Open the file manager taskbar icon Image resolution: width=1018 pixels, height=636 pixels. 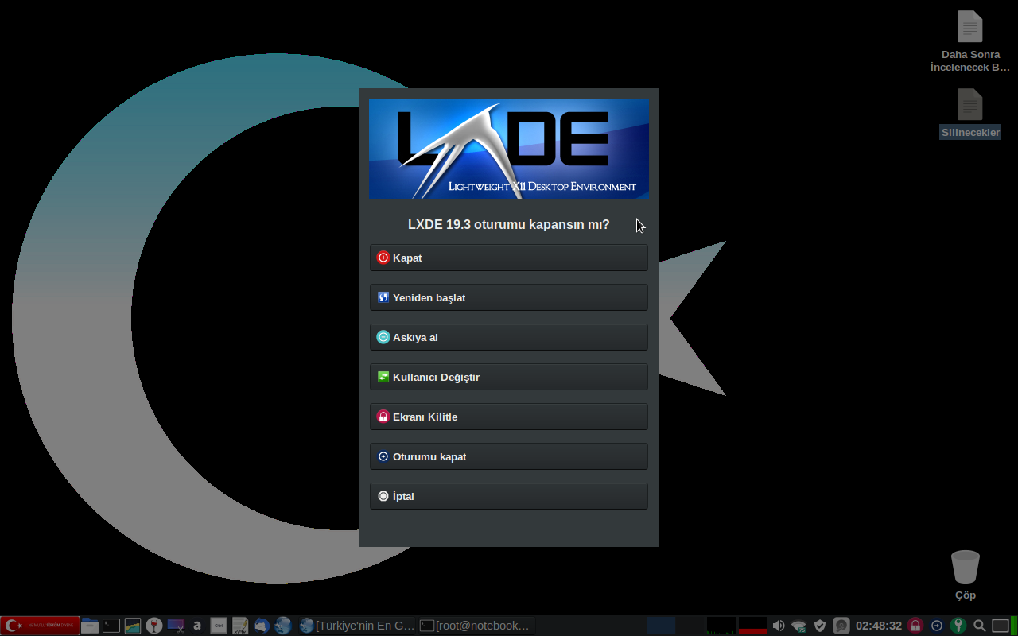[x=90, y=626]
